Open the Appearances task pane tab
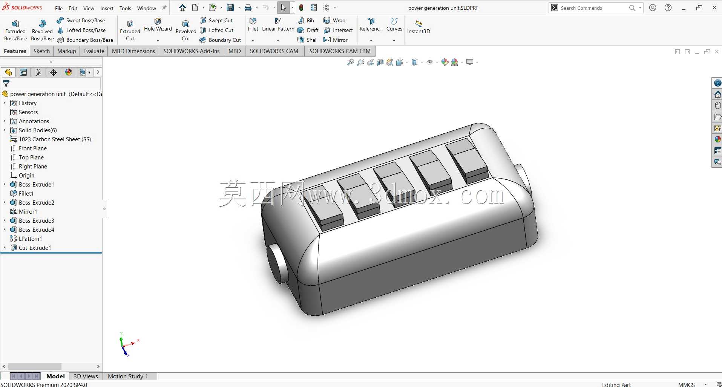722x387 pixels. 717,139
